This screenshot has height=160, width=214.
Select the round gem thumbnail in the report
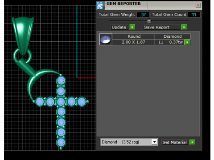coord(106,40)
